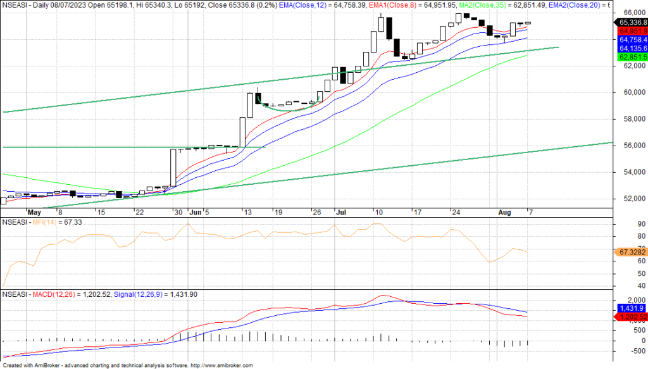Click the Jul marker on the date axis
This screenshot has height=369, width=648.
[x=341, y=211]
